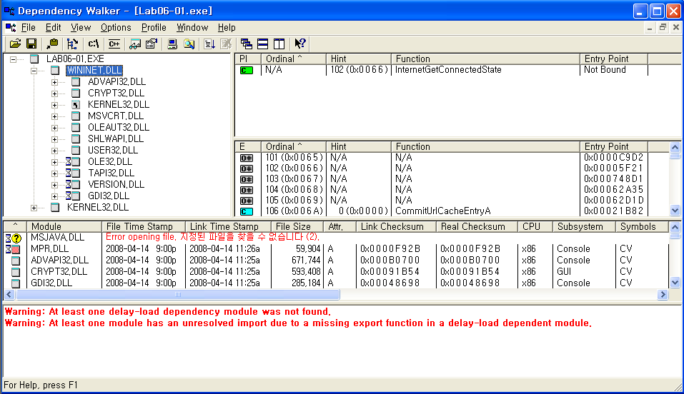Click cyan C icon beside CommitUrlCacheEntryA
This screenshot has height=394, width=684.
[247, 211]
